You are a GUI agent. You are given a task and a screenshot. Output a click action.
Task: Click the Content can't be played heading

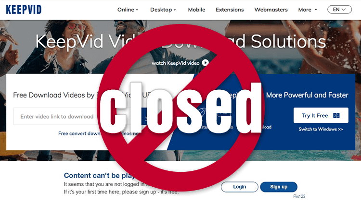[99, 176]
